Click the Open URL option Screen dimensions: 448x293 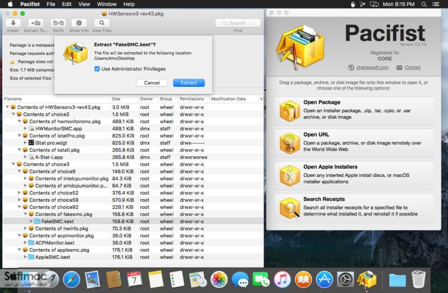point(353,144)
